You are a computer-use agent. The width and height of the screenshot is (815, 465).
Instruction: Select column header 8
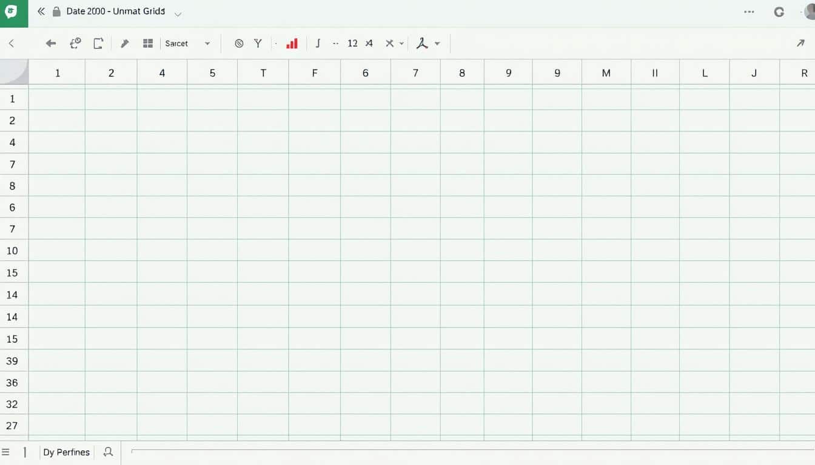point(462,73)
